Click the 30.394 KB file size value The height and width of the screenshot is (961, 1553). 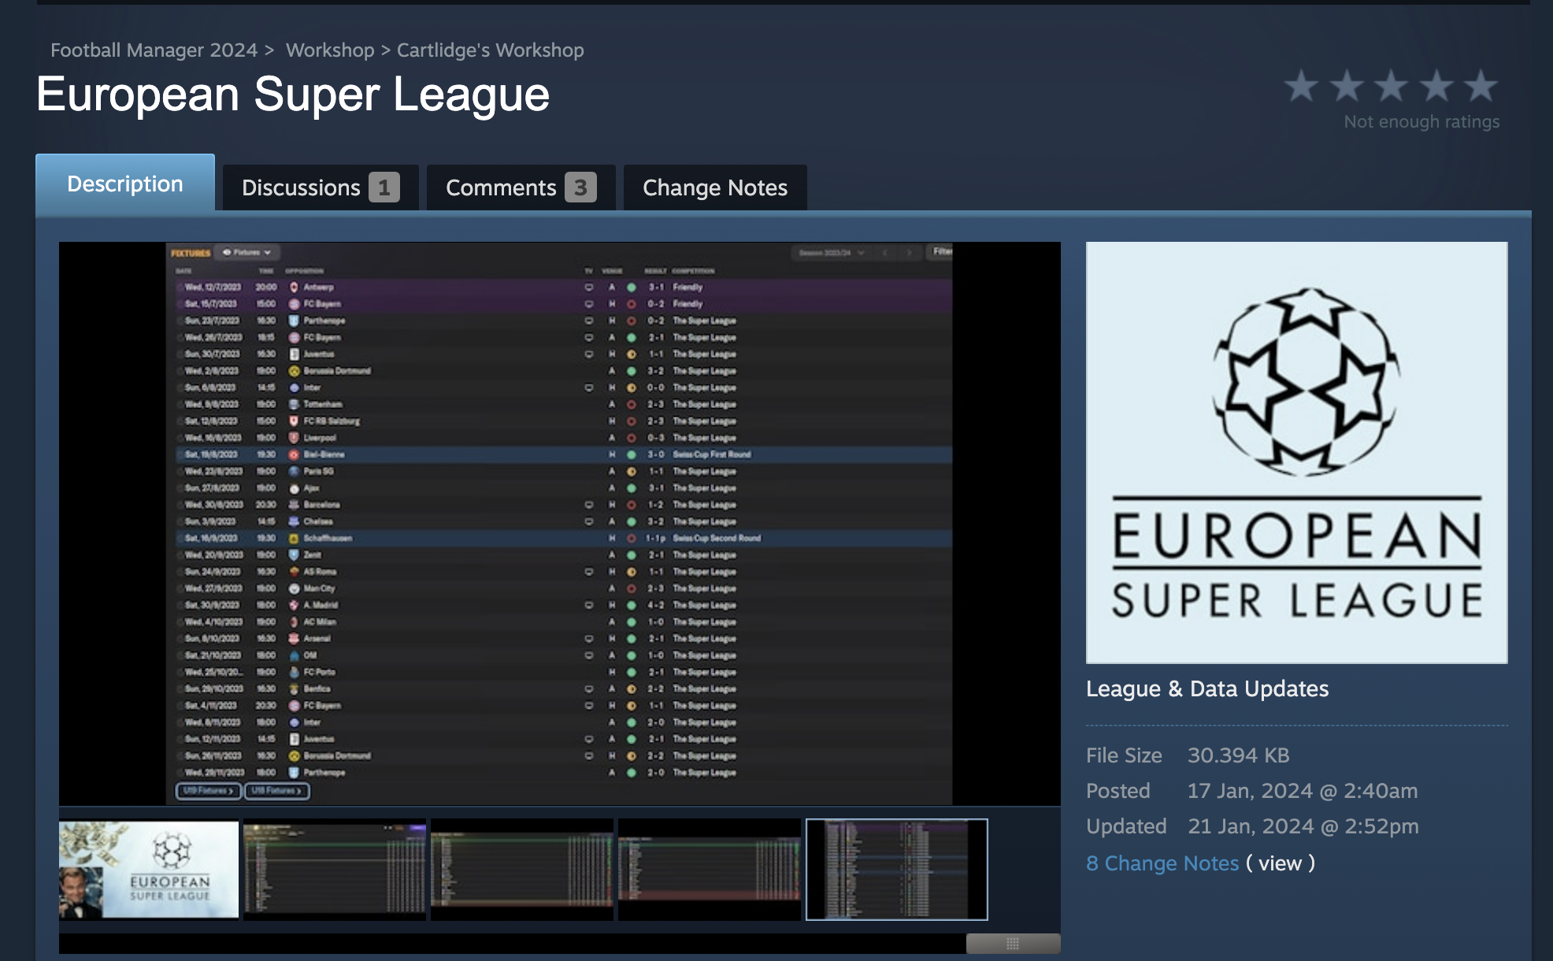[1238, 755]
